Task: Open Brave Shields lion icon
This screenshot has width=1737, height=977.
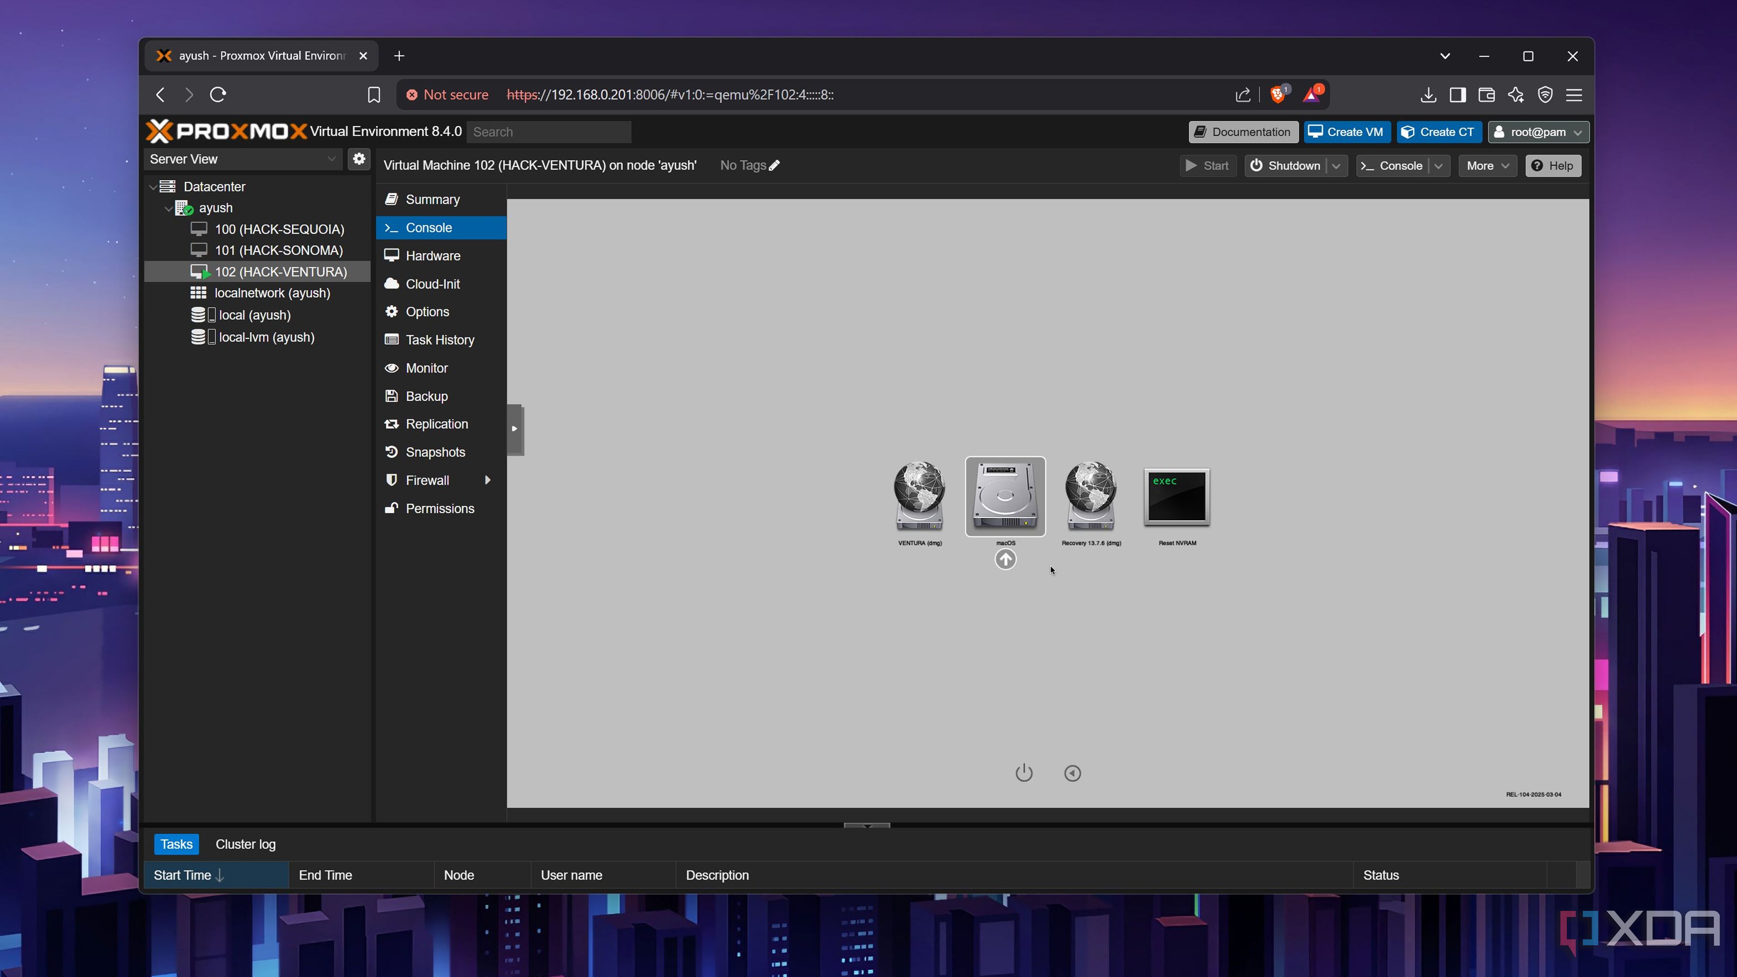Action: [x=1278, y=95]
